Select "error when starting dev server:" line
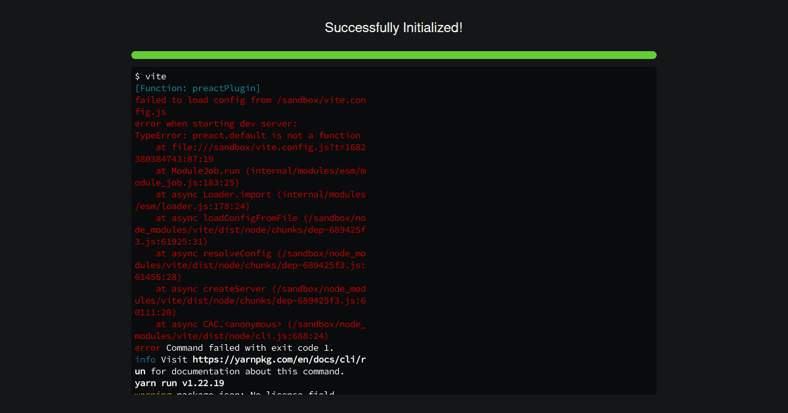Viewport: 788px width, 413px height. tap(216, 124)
